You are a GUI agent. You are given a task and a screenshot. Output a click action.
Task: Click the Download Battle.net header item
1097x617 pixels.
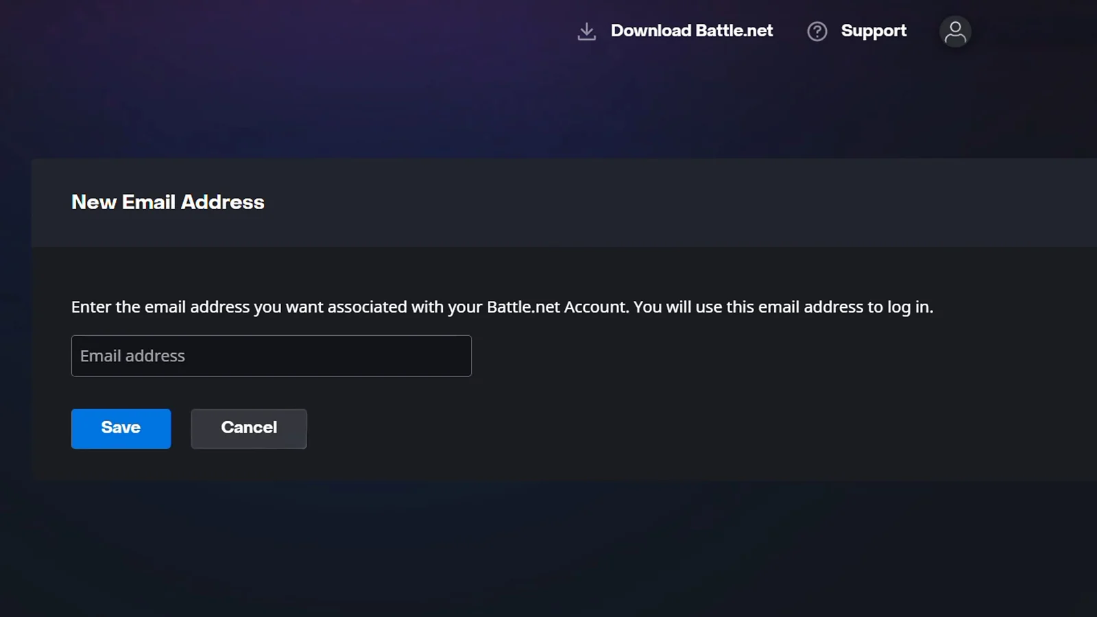click(x=691, y=31)
